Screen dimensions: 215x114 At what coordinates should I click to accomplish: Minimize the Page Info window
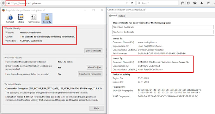coord(85,10)
